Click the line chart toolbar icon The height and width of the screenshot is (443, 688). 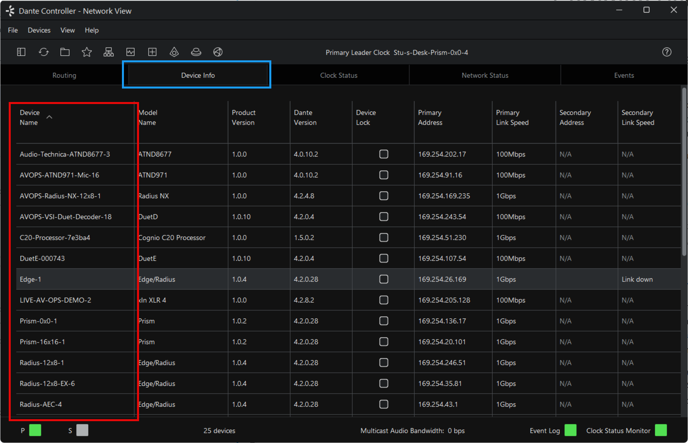130,52
